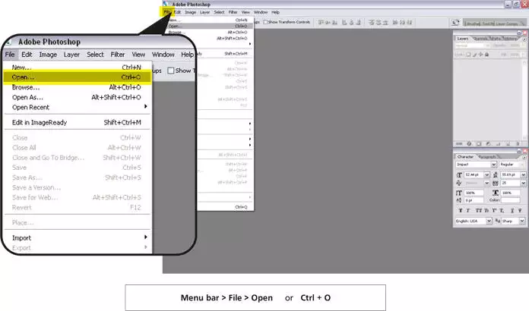Open Filter menu in main Photoshop window
The height and width of the screenshot is (311, 529).
click(x=233, y=12)
